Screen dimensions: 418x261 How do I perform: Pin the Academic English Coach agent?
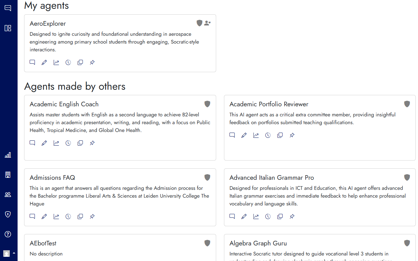tap(92, 143)
